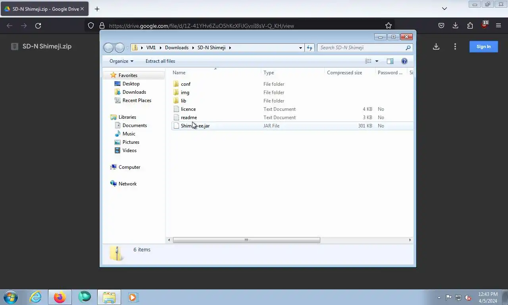The image size is (508, 305).
Task: Open Videos library
Action: coord(129,151)
